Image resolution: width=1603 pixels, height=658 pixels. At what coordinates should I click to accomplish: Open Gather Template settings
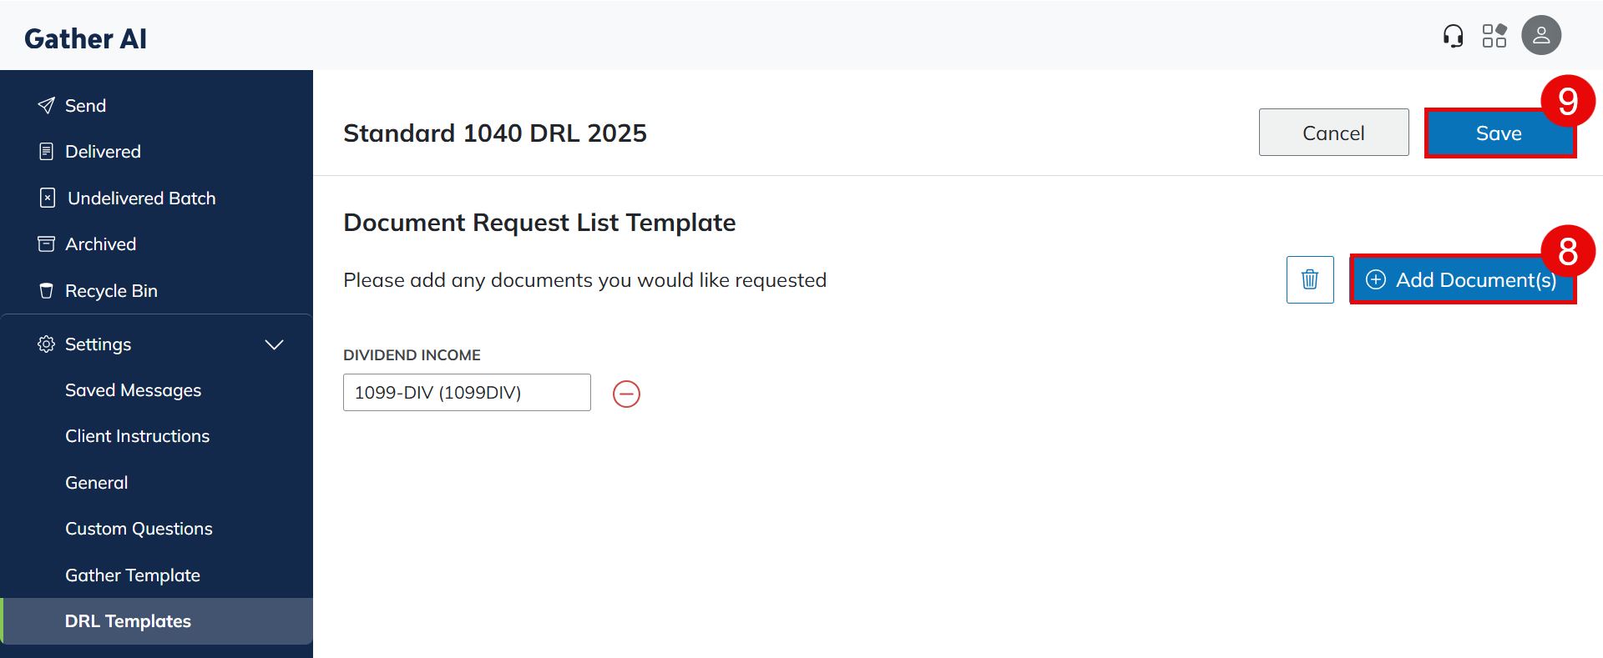click(133, 575)
